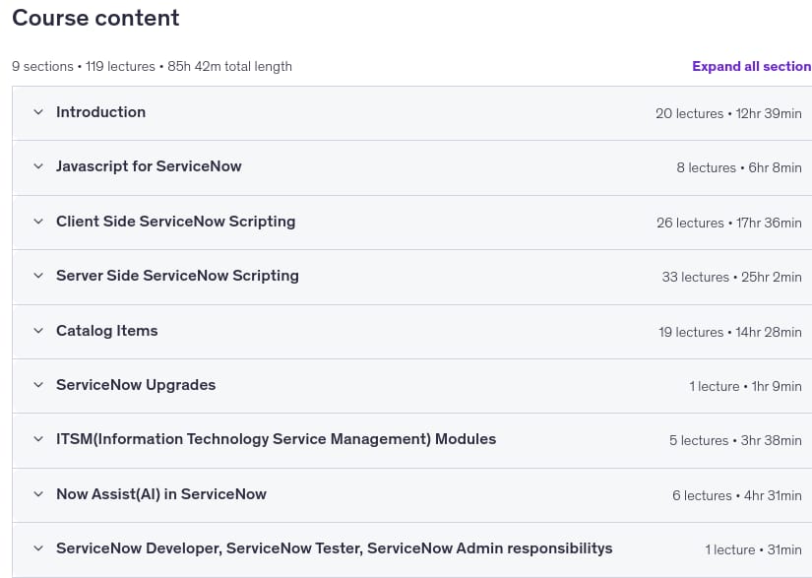Expand Javascript for ServiceNow chevron
The height and width of the screenshot is (578, 812).
tap(38, 166)
